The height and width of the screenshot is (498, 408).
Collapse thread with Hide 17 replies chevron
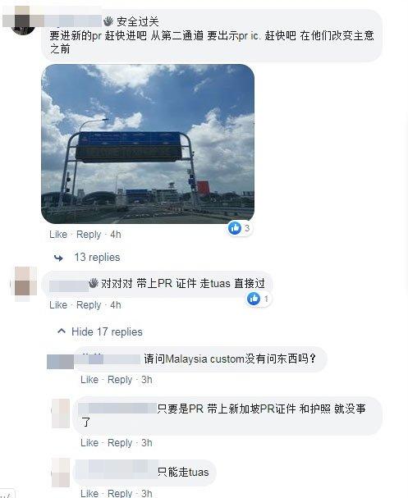coord(62,331)
